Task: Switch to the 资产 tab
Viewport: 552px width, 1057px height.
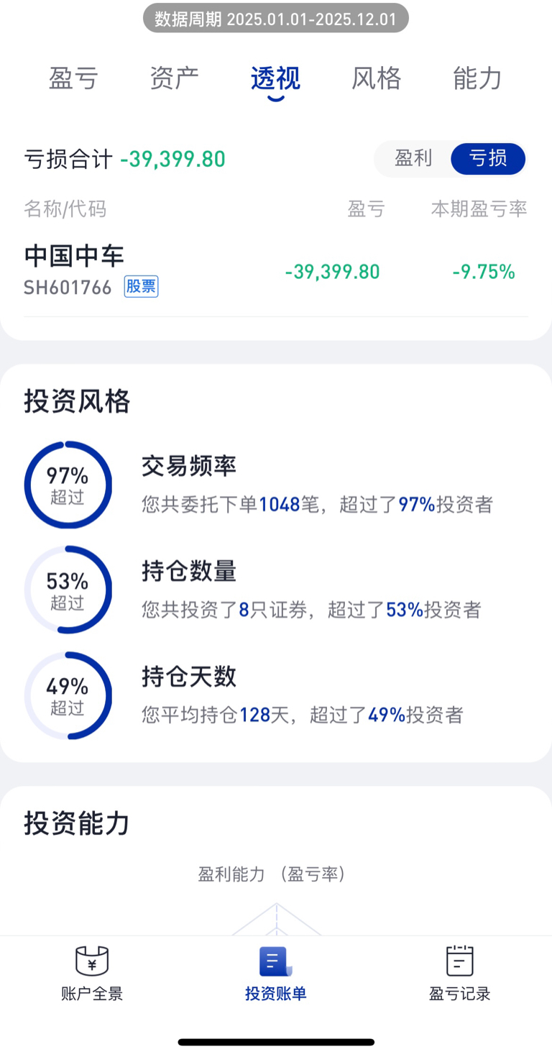Action: pyautogui.click(x=175, y=78)
